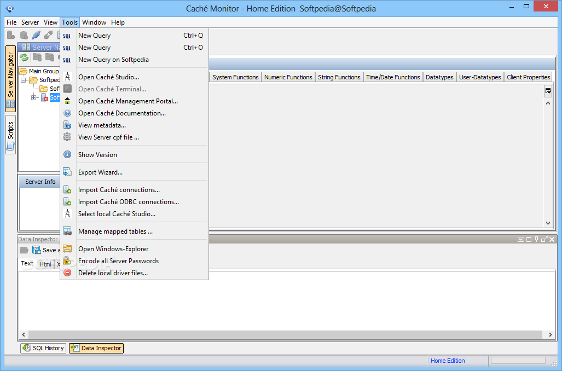Click the Data Inspector bottom tab
This screenshot has height=371, width=562.
coord(96,348)
